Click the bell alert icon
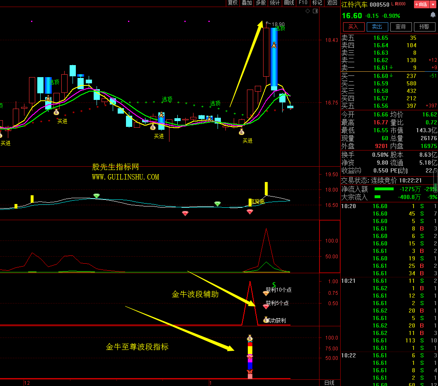The width and height of the screenshot is (438, 386). (x=433, y=15)
